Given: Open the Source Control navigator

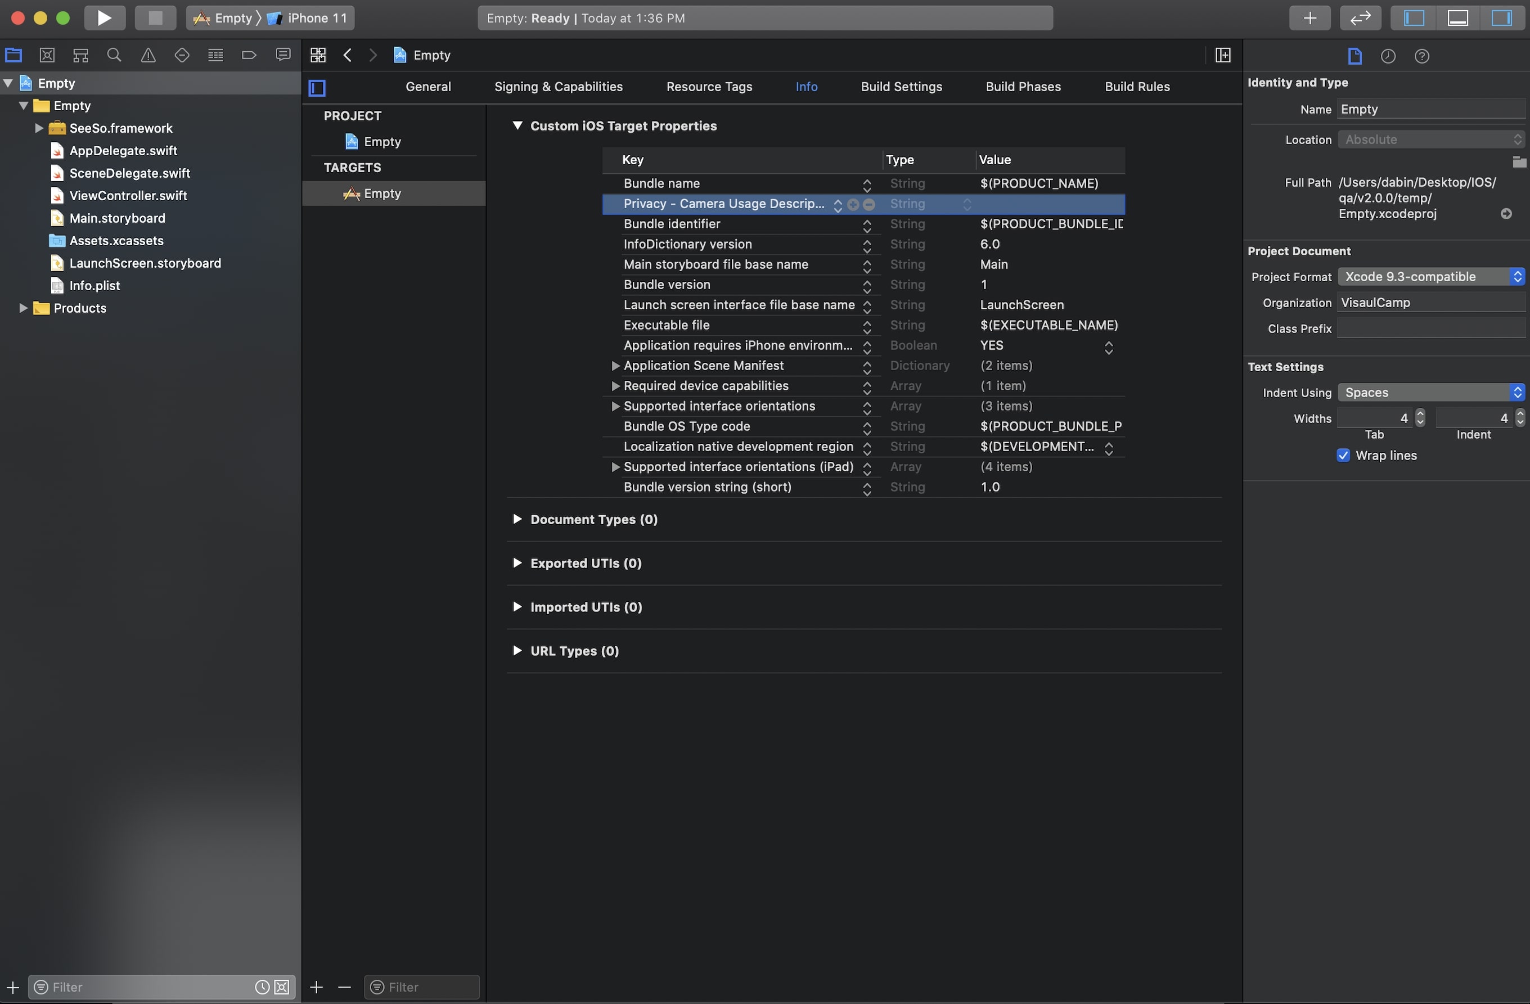Looking at the screenshot, I should tap(47, 55).
